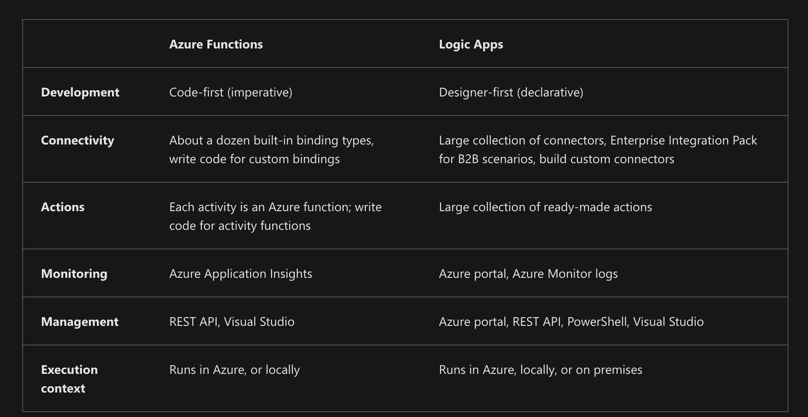Click the "Large collection of connectors" cell
808x417 pixels.
(598, 149)
